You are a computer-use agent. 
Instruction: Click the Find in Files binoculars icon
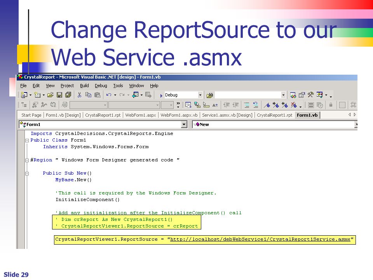pyautogui.click(x=209, y=95)
